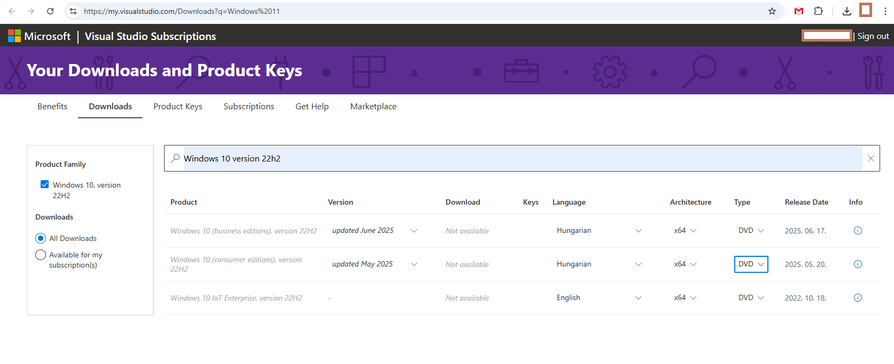This screenshot has height=364, width=894.
Task: Click Not available in the IoT Enterprise row
Action: [467, 298]
